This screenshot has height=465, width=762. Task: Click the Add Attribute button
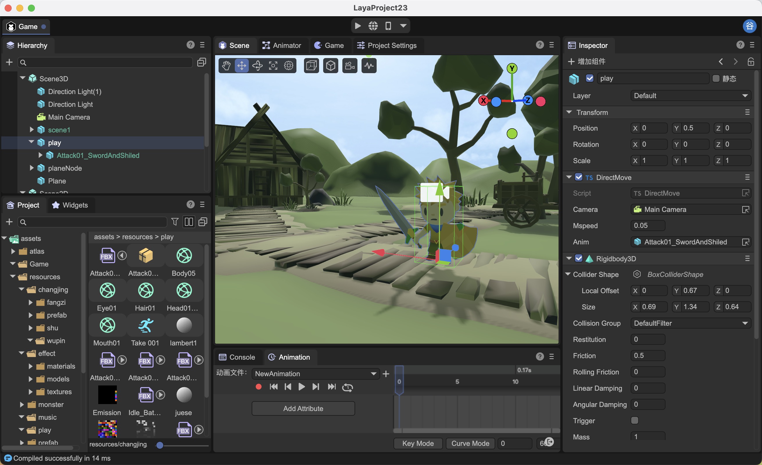(x=303, y=408)
